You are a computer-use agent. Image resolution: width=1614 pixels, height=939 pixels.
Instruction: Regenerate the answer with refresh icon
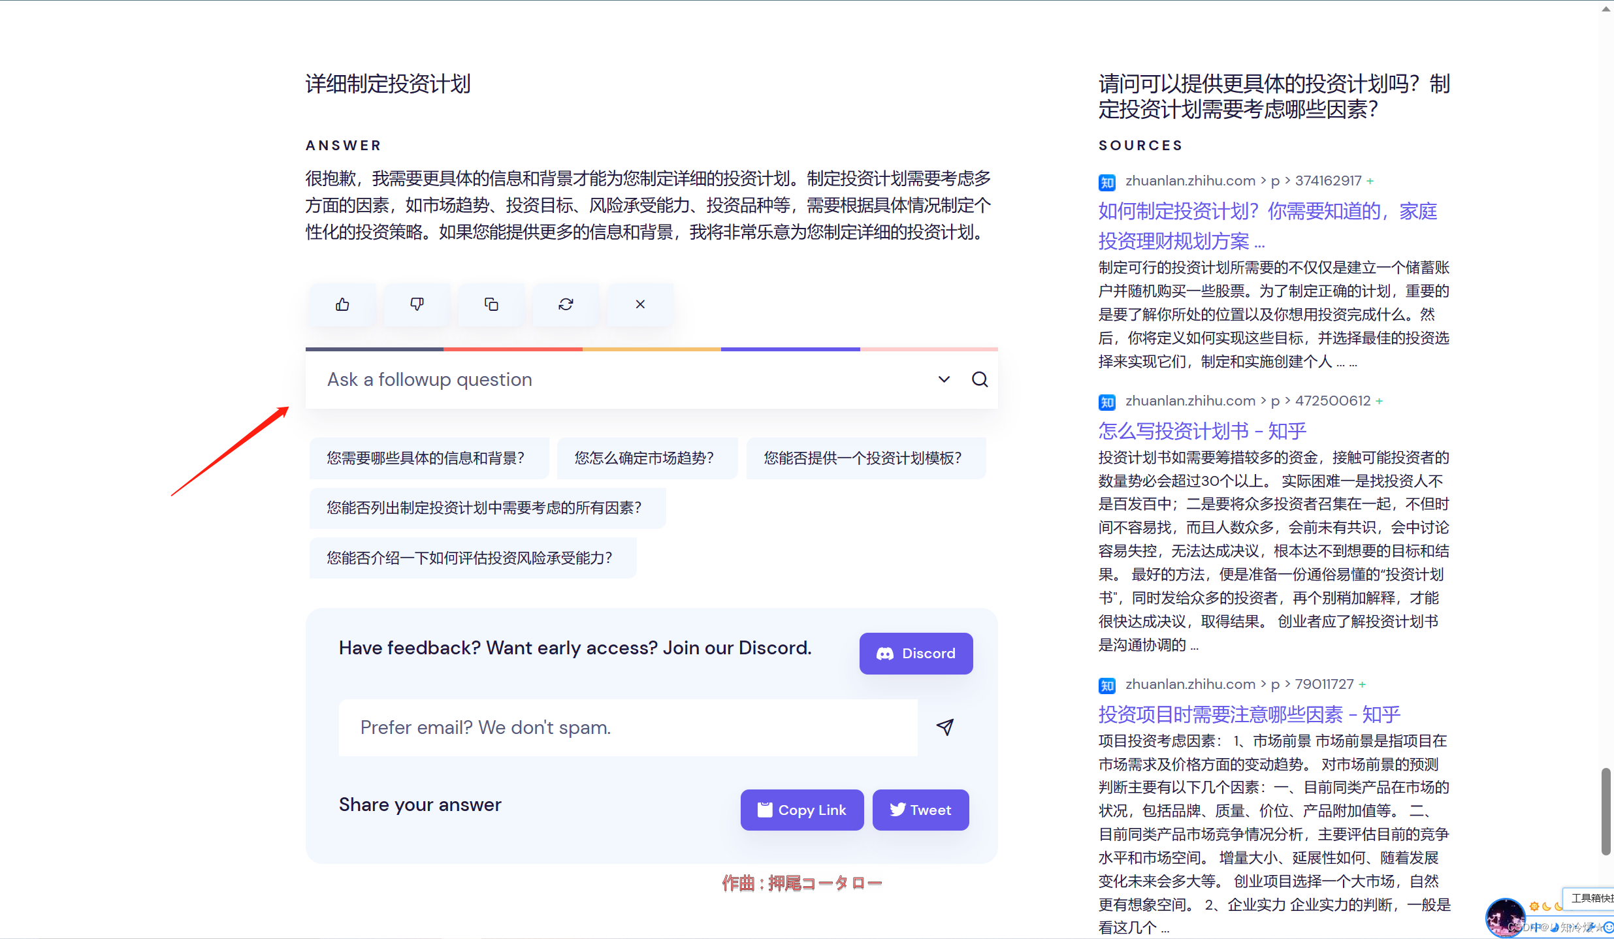[566, 304]
